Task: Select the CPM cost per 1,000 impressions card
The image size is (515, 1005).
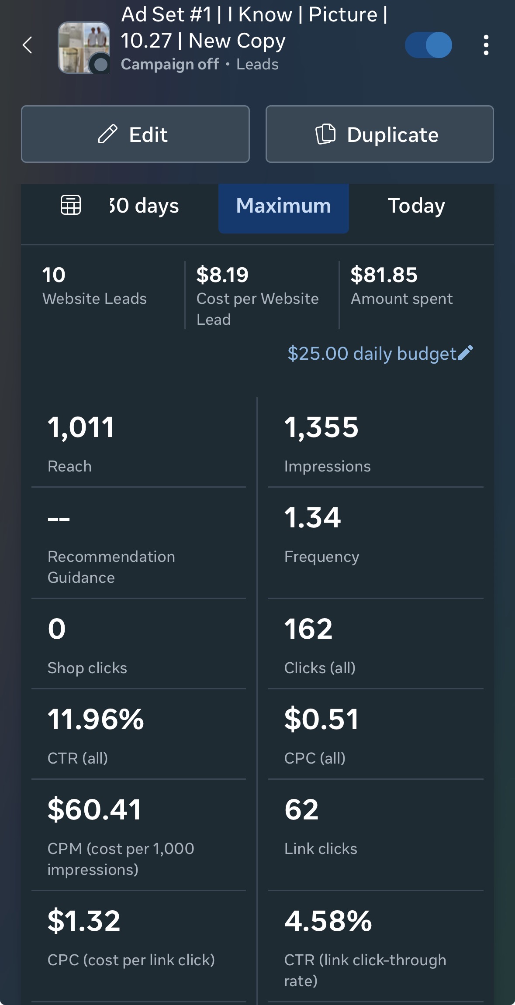Action: 138,835
